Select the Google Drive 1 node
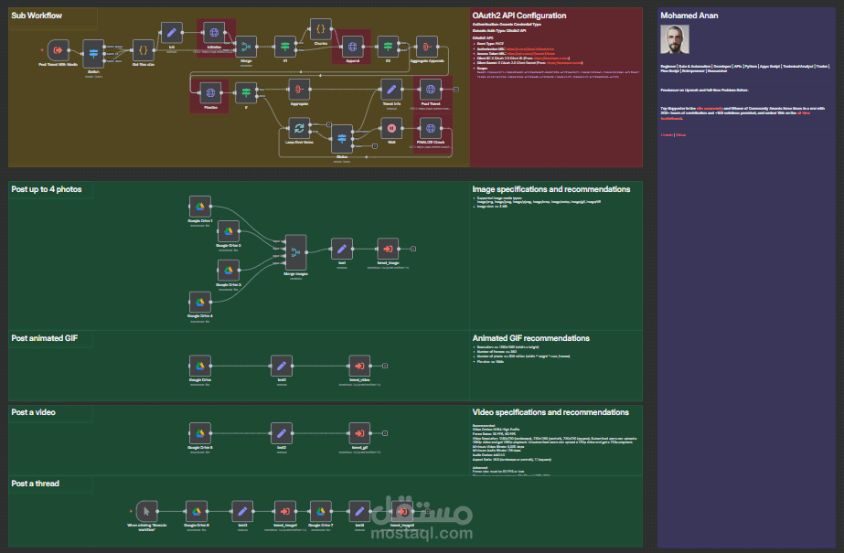This screenshot has height=553, width=844. pyautogui.click(x=199, y=206)
